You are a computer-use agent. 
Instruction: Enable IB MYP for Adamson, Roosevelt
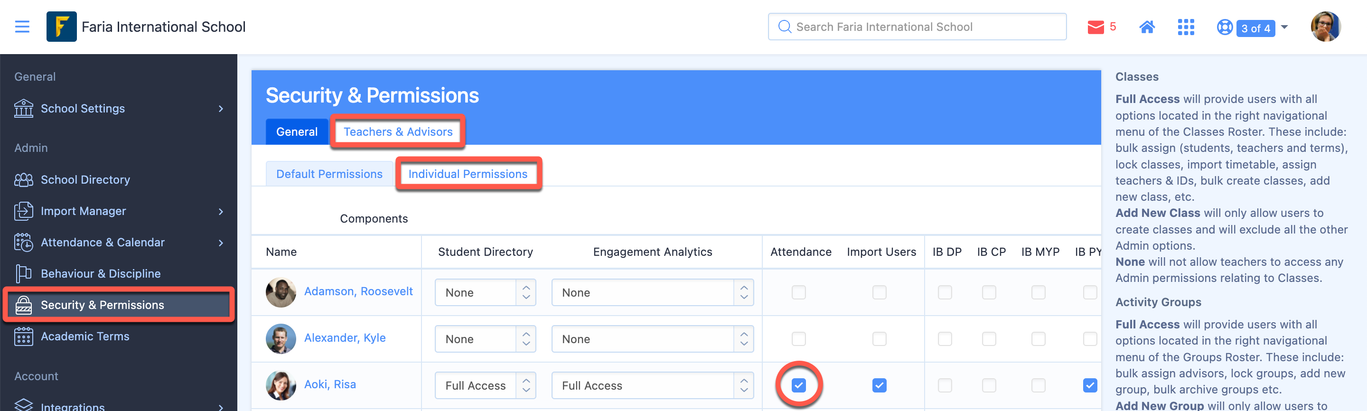click(x=1039, y=292)
